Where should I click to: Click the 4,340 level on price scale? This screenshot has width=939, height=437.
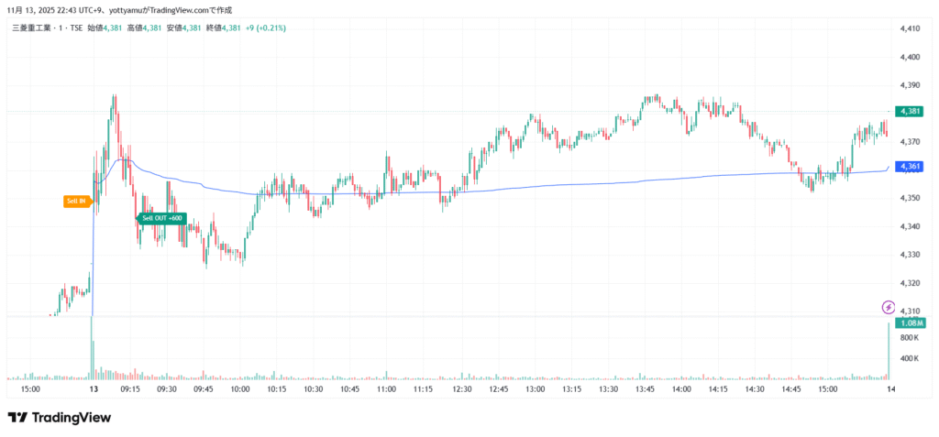[x=910, y=226]
